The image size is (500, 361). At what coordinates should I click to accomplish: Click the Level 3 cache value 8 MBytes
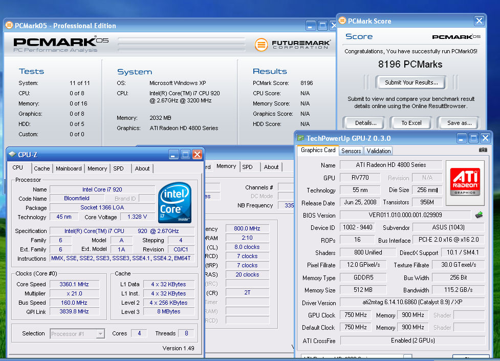[169, 311]
